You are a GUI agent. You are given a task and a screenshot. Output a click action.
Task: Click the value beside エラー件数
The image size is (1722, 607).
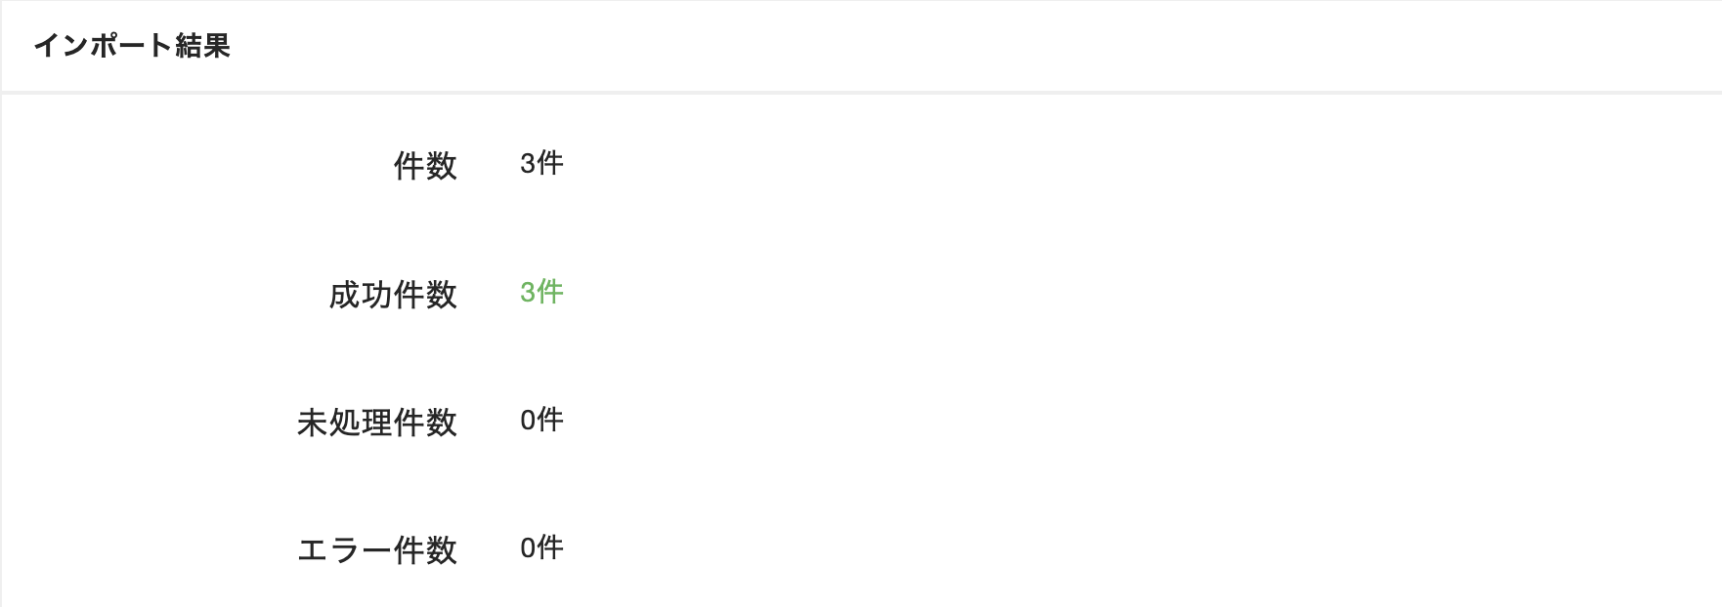pos(541,547)
